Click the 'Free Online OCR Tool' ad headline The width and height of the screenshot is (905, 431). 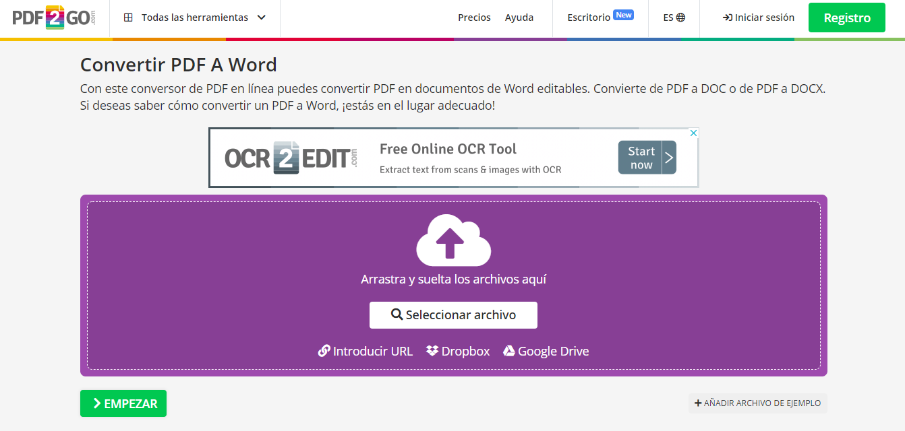(x=448, y=149)
